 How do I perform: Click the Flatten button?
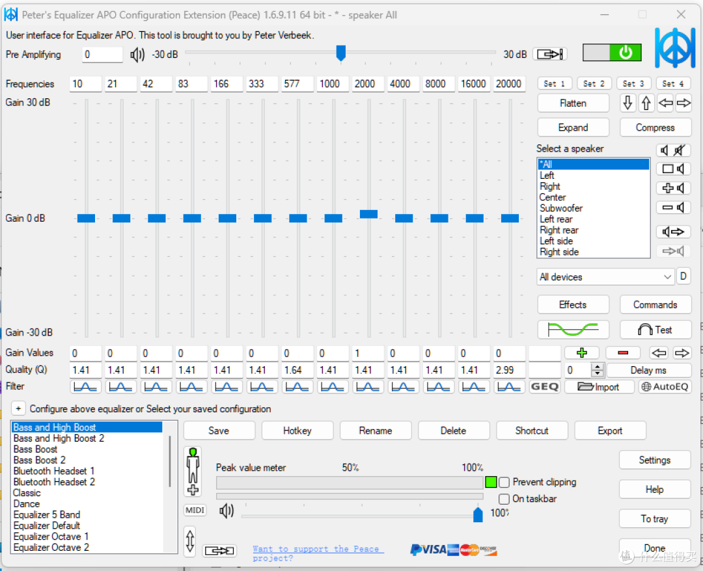point(573,103)
